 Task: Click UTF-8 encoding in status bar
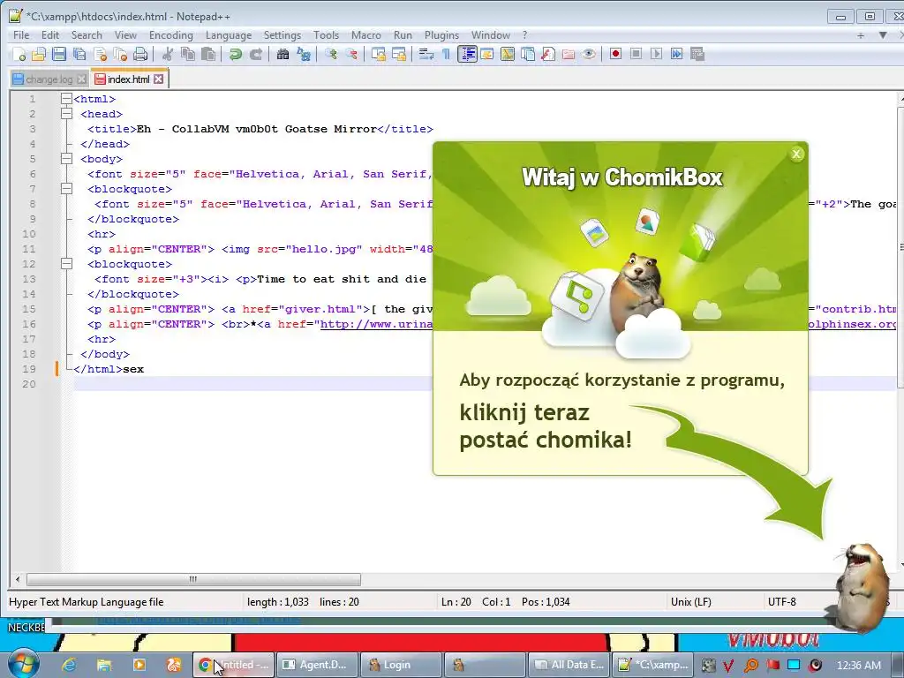point(782,602)
